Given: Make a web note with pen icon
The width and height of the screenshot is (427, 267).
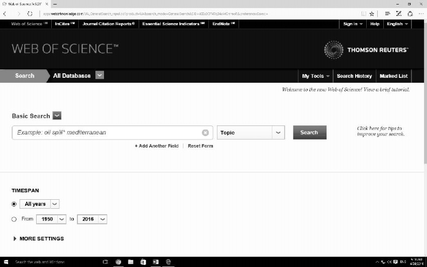Looking at the screenshot, I should (399, 14).
